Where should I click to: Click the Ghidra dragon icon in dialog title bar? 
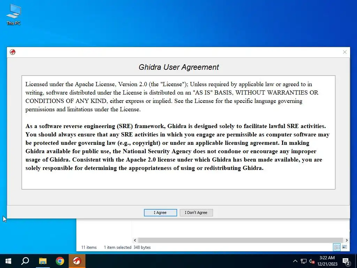click(13, 52)
